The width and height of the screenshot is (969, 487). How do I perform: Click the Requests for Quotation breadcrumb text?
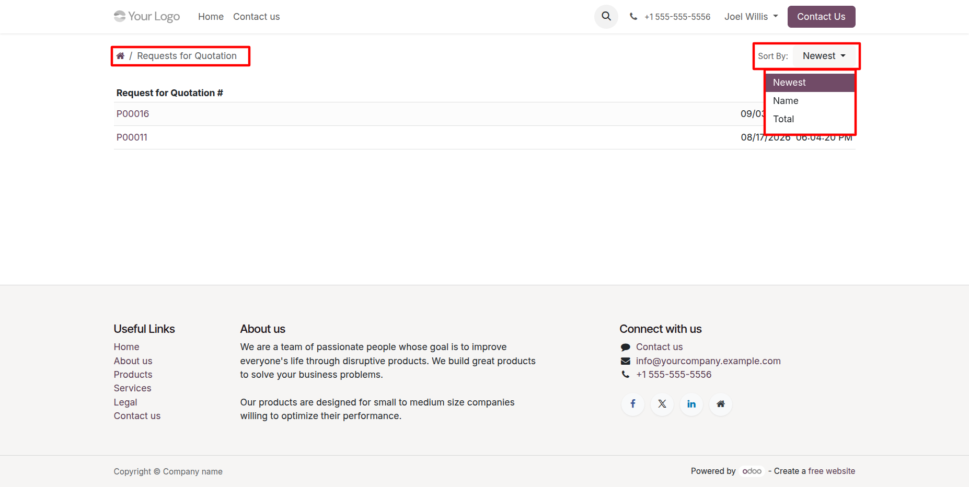[x=187, y=56]
